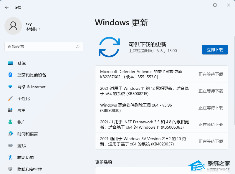Select the .NET Framework KB5006363 update entry
235x174 pixels.
click(x=162, y=125)
